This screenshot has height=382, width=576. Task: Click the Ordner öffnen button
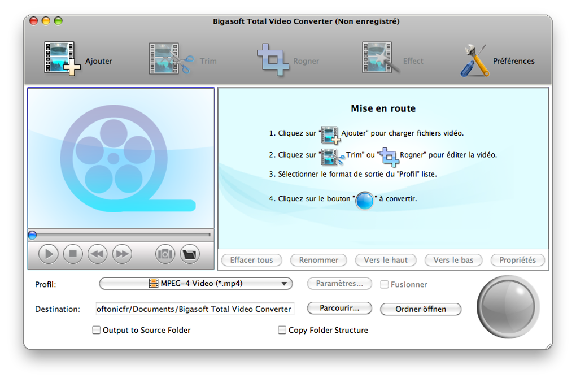[421, 309]
